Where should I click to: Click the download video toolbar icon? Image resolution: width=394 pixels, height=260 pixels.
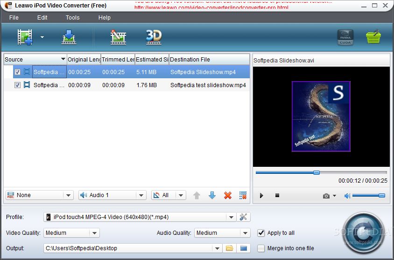tap(69, 37)
